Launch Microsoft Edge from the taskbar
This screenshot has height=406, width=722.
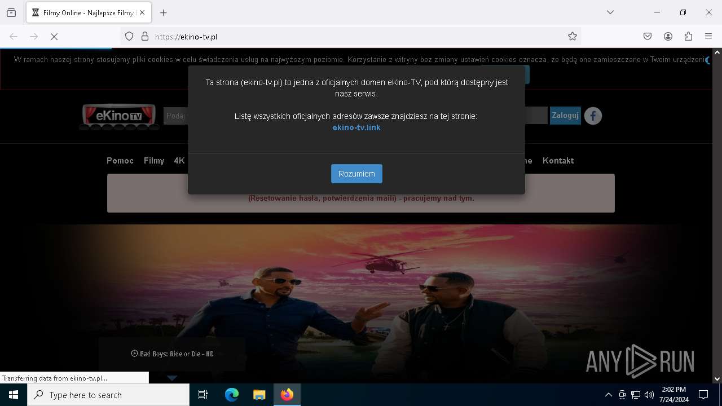coord(232,395)
